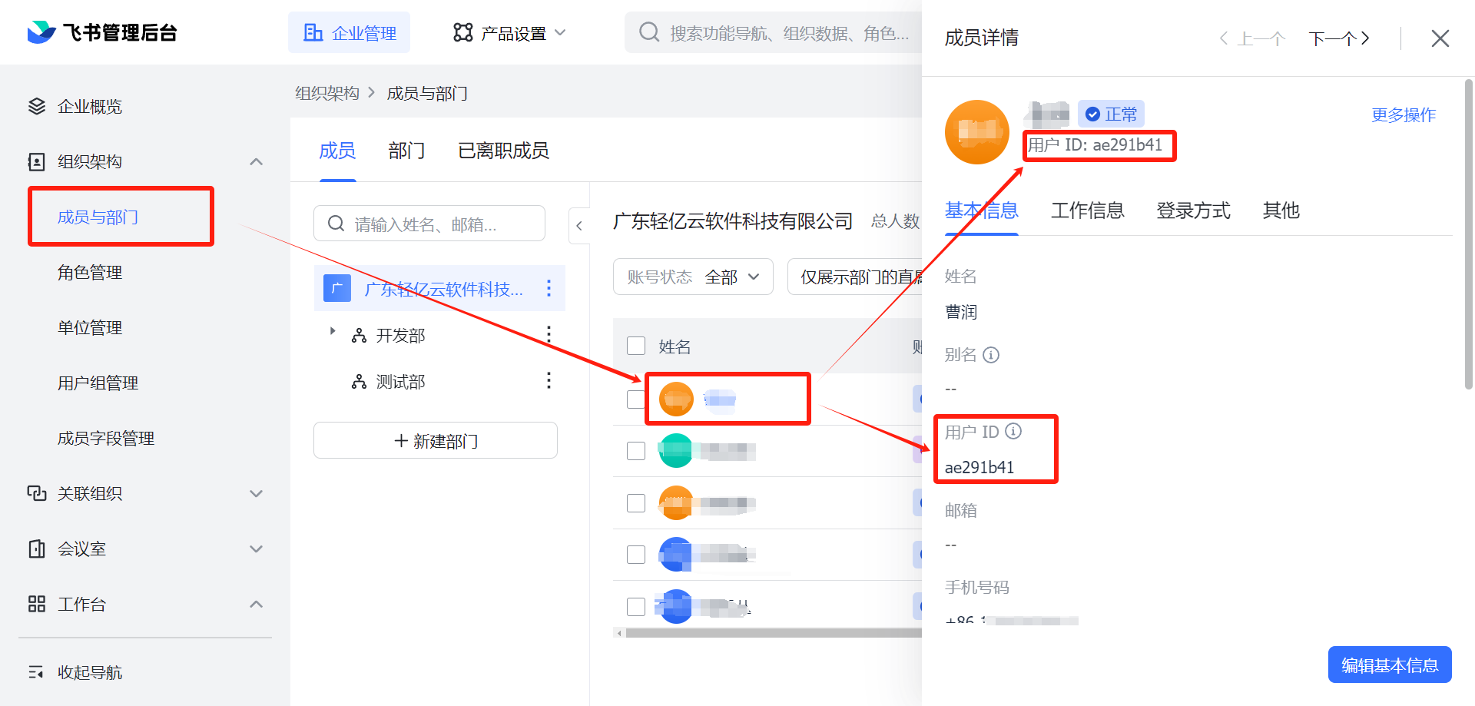The height and width of the screenshot is (706, 1475).
Task: Open more options for 测试部
Action: (549, 380)
